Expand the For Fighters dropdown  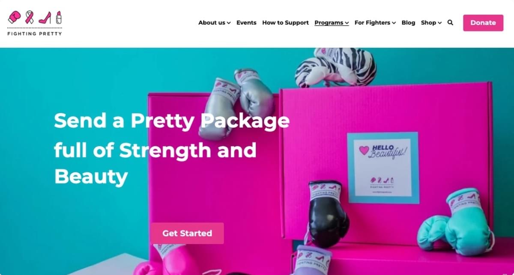pos(375,23)
